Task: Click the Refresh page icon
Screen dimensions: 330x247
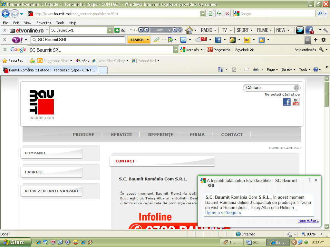Action: tap(219, 14)
